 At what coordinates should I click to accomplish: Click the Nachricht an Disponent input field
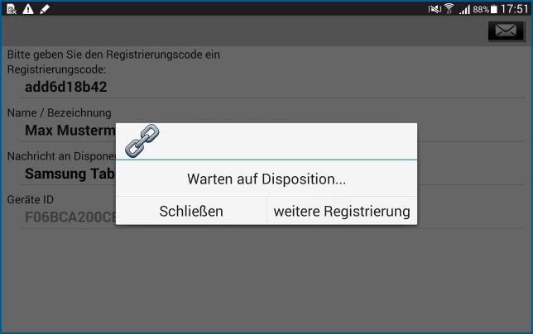66,174
